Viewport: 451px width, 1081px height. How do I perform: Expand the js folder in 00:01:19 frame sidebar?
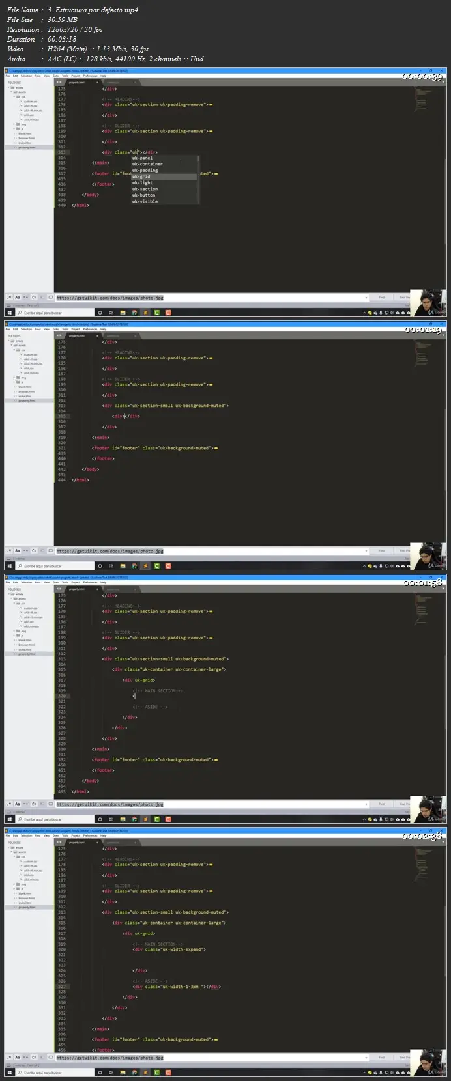coord(14,382)
